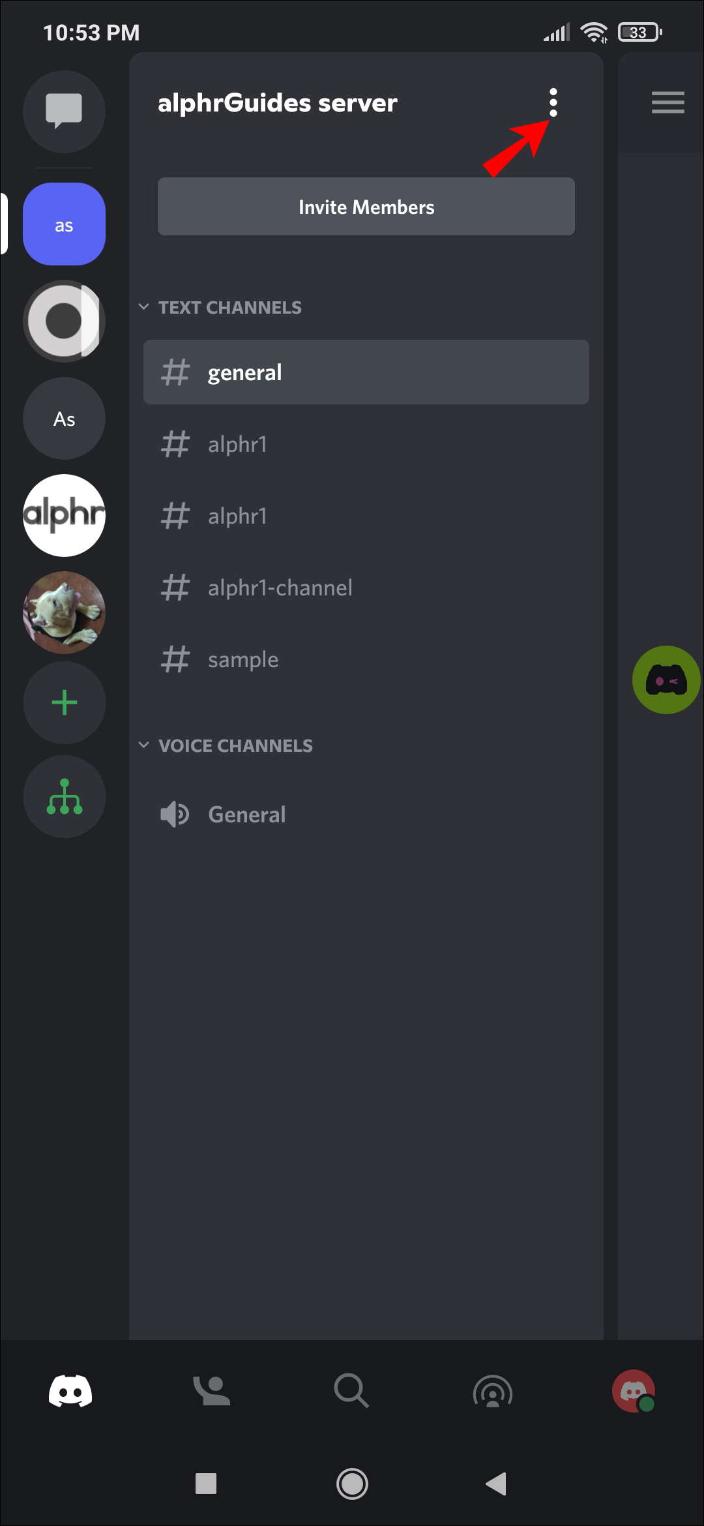Image resolution: width=704 pixels, height=1526 pixels.
Task: Switch to the alphr logo server
Action: (64, 515)
